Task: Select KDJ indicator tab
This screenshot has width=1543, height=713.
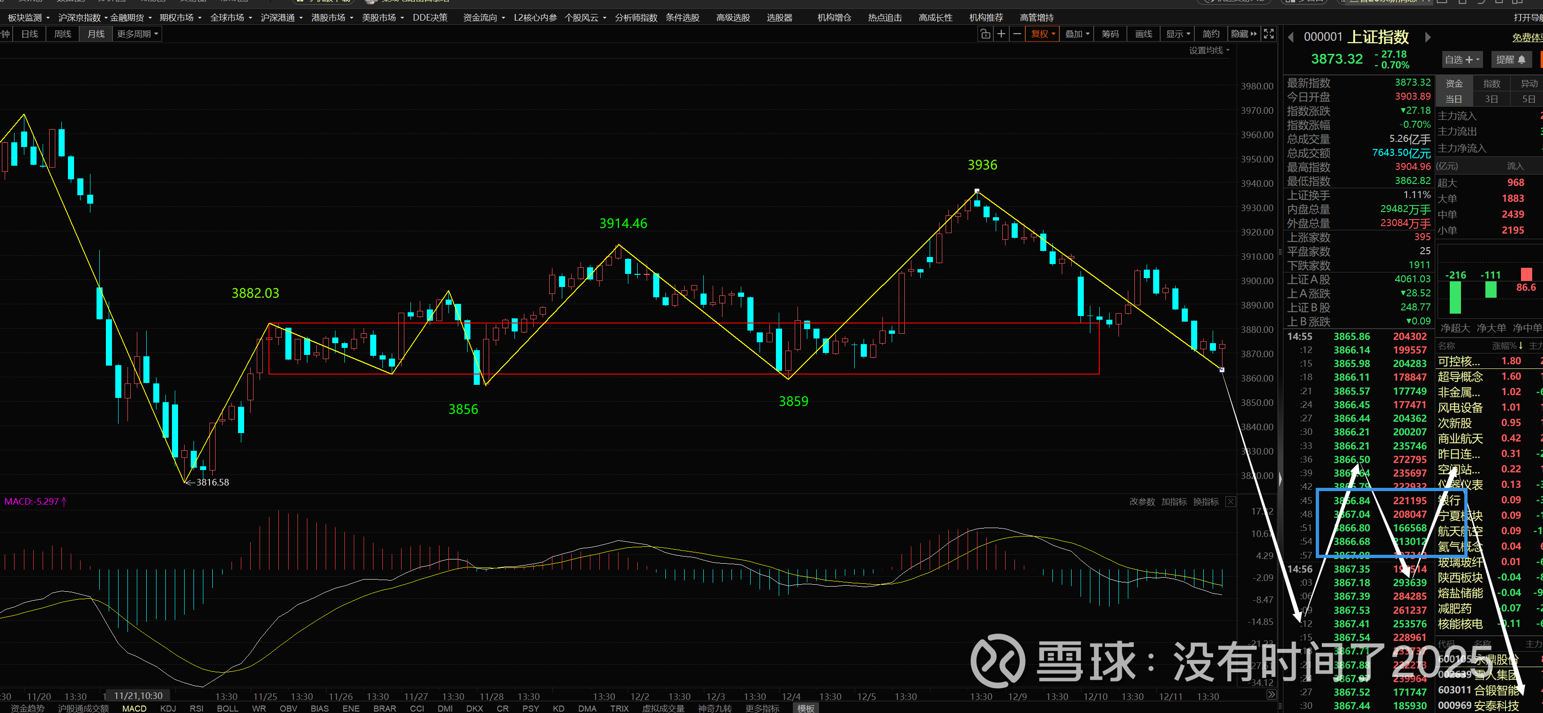Action: coord(168,708)
